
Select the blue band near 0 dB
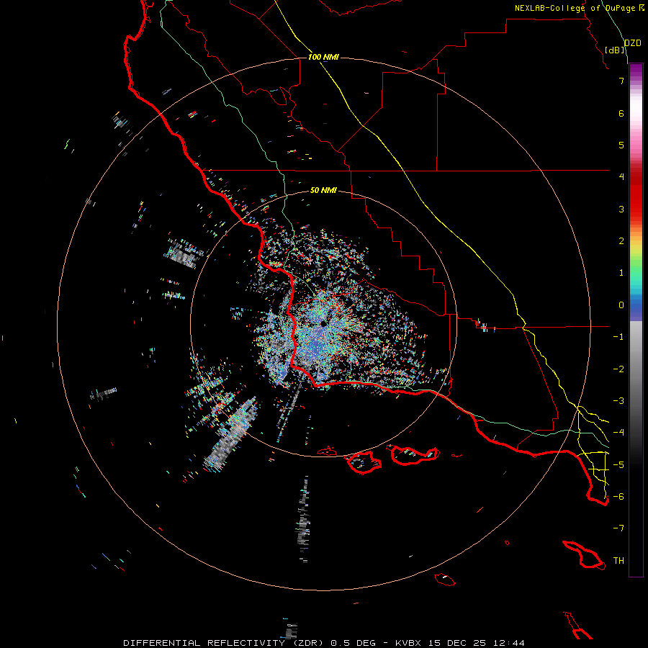click(636, 308)
